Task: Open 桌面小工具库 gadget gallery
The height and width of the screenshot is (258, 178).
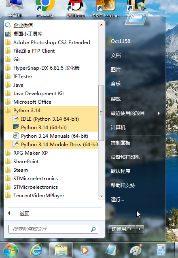Action: coord(51,34)
